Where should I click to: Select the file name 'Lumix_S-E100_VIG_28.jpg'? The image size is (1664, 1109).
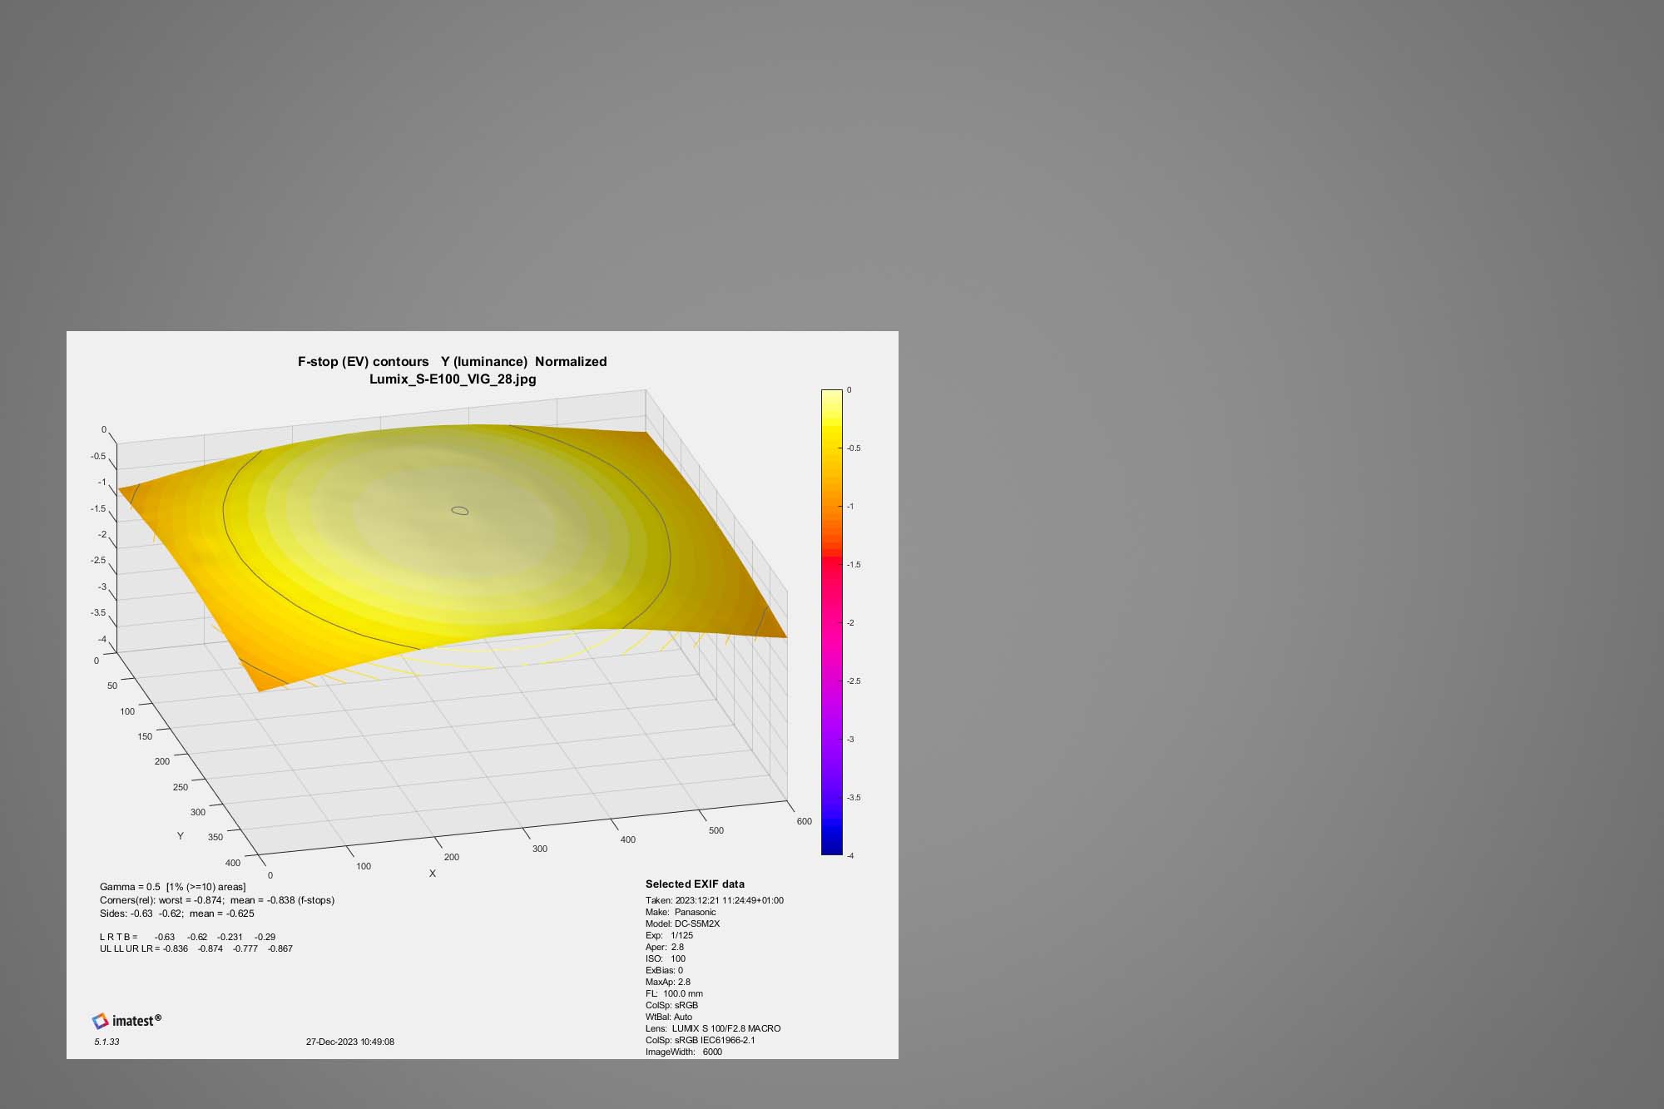click(453, 379)
